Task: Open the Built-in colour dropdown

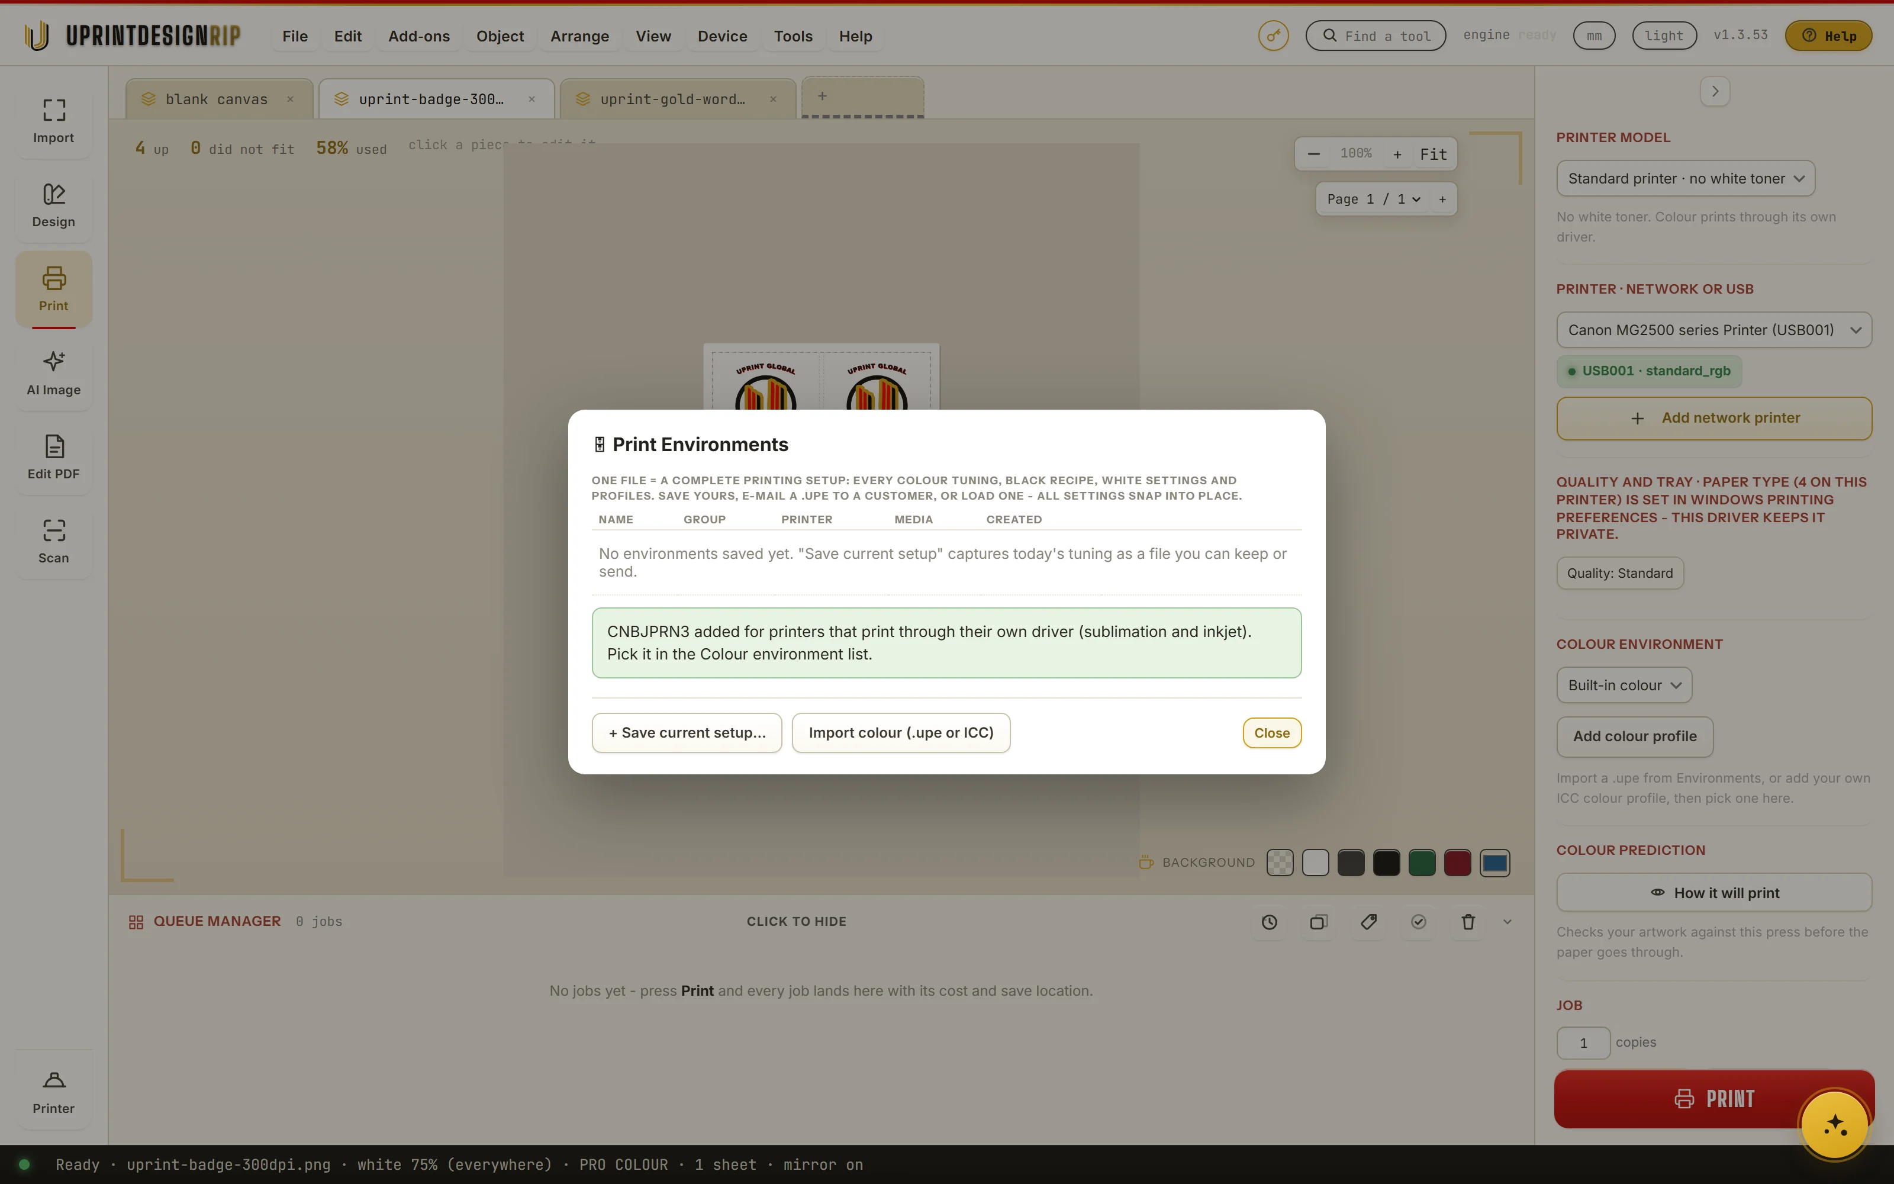Action: 1624,685
